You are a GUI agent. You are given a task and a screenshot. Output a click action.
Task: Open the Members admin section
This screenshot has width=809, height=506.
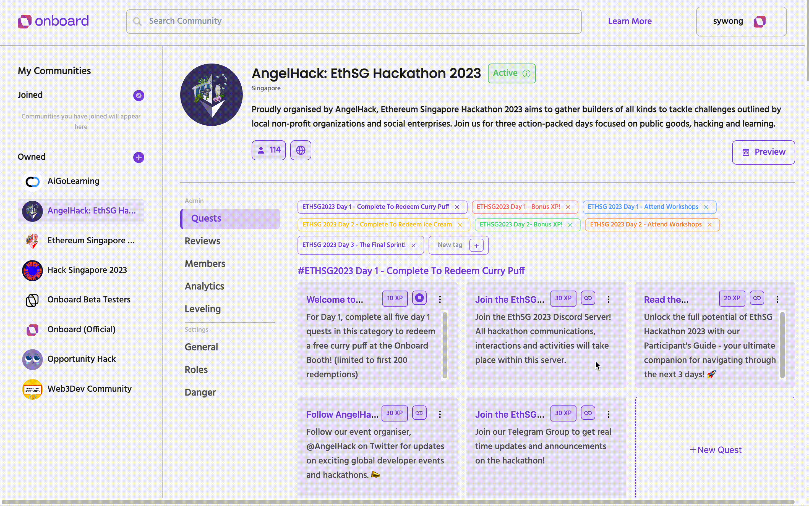point(205,264)
